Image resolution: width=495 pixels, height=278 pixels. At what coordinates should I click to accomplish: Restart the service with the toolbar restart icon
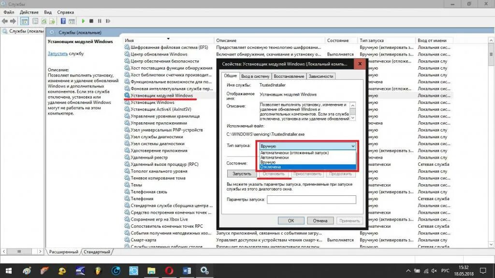tap(108, 21)
